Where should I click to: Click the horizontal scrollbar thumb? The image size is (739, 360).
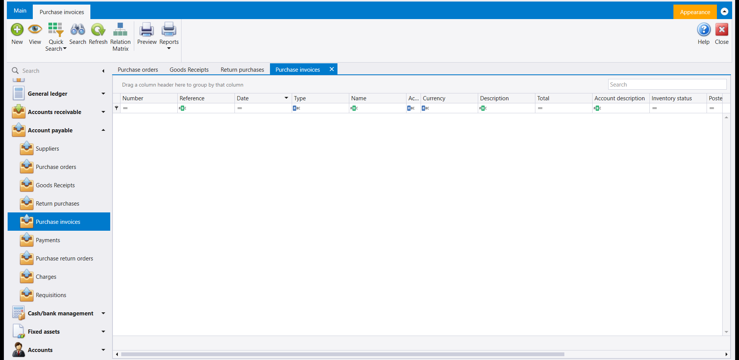(342, 354)
